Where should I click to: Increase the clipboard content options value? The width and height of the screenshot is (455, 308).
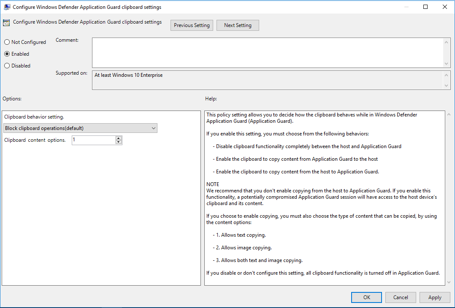click(118, 138)
